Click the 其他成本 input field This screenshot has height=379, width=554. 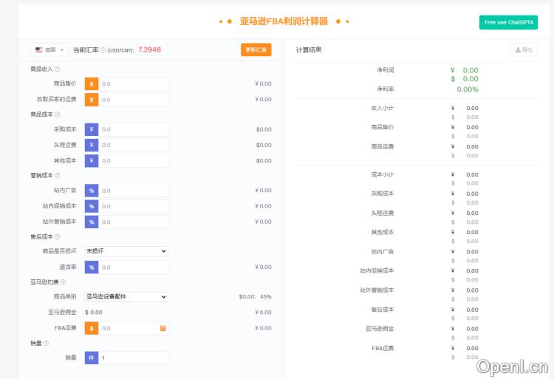click(x=134, y=160)
